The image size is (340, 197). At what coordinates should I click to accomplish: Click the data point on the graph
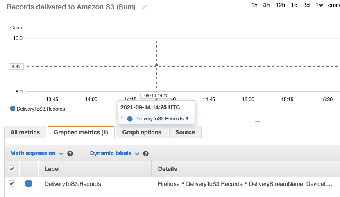tap(156, 65)
